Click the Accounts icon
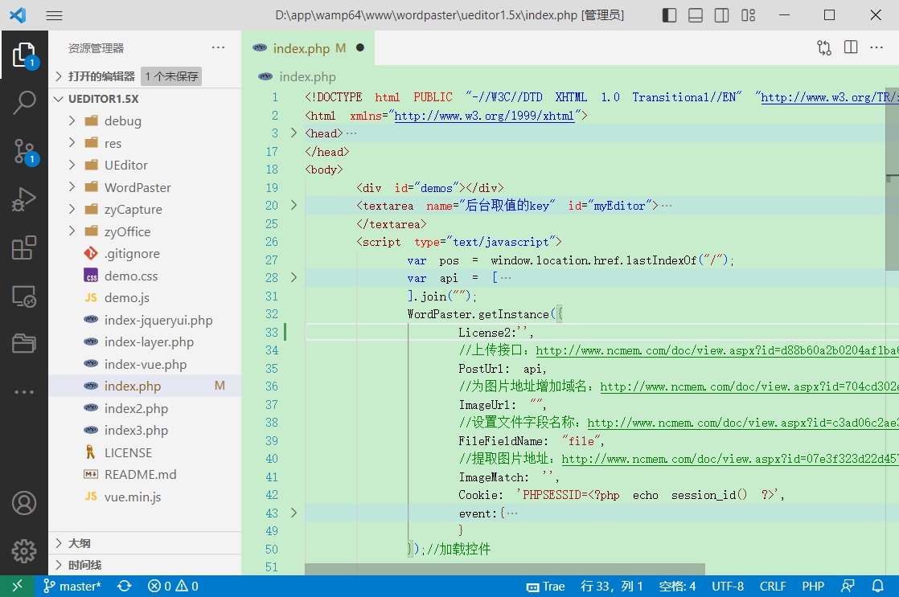The width and height of the screenshot is (899, 597). tap(24, 503)
